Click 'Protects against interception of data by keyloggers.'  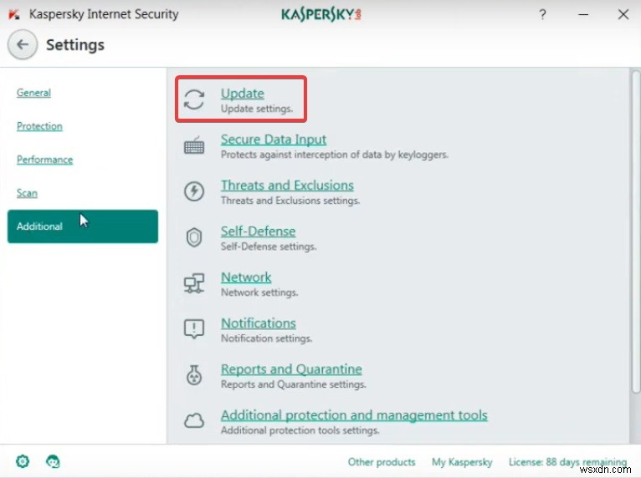pos(335,155)
